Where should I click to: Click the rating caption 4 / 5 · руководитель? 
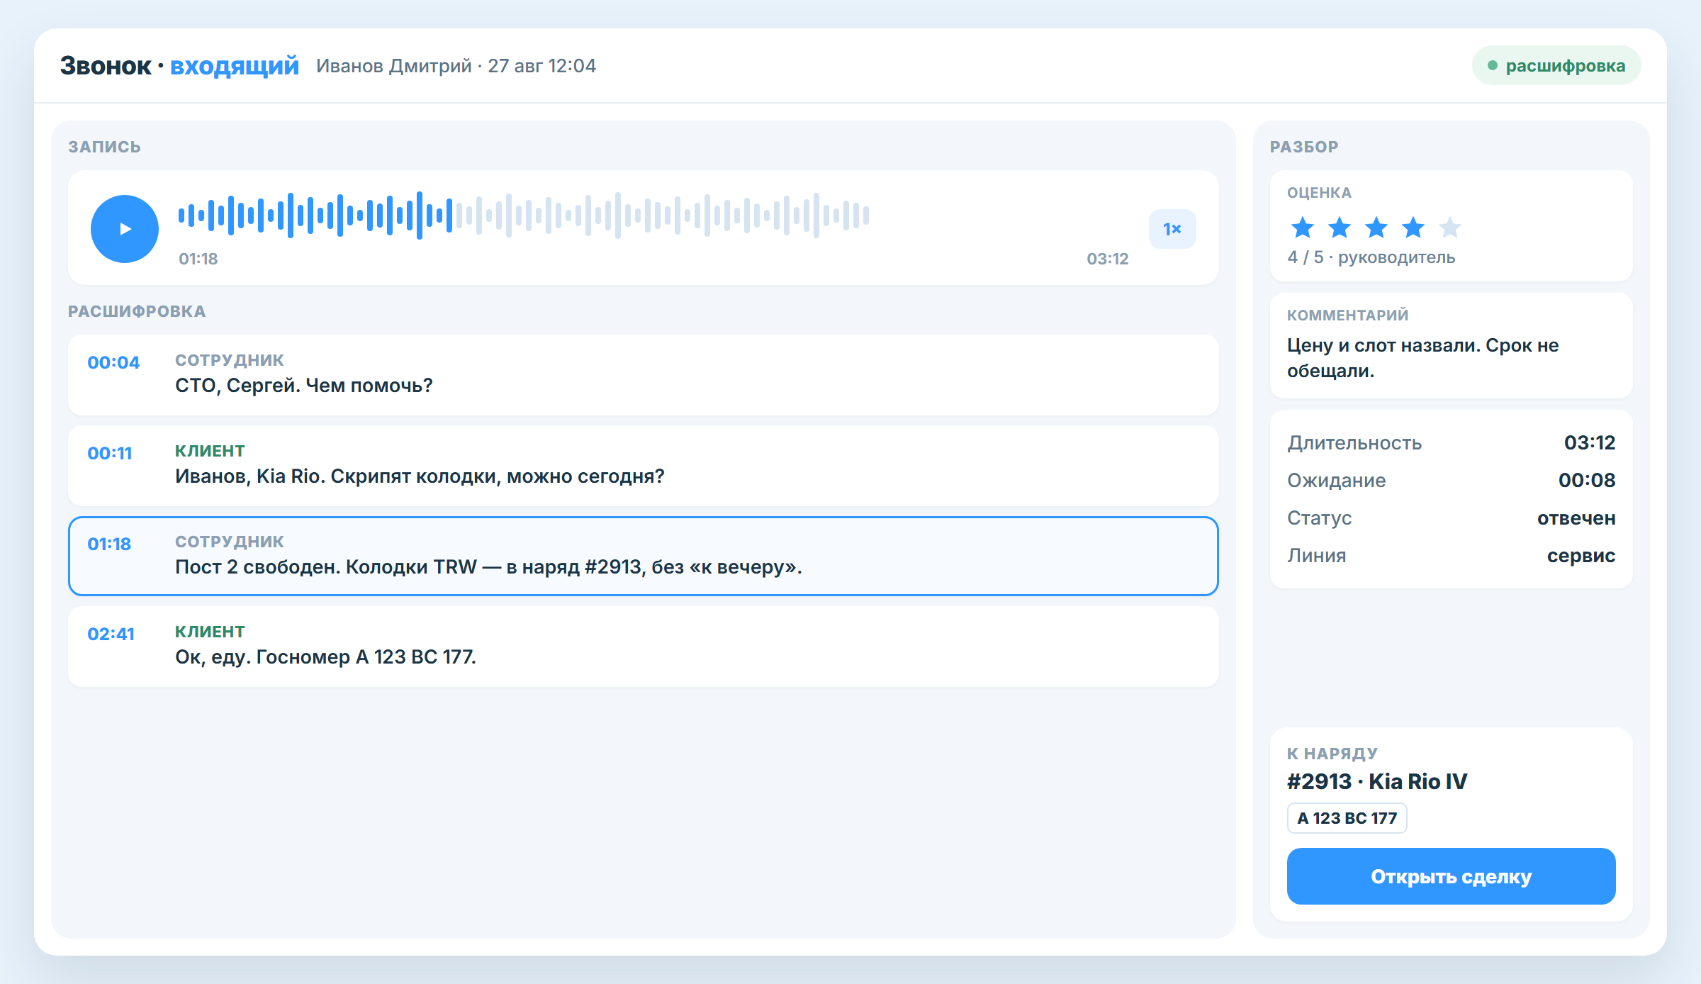pos(1371,257)
